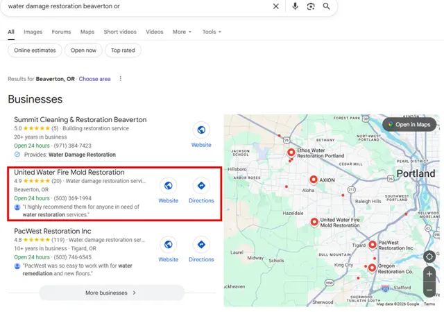Click the (119) review count for PacWest
444x312 pixels.
58,240
